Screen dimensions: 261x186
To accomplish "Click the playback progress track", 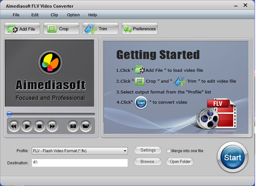I will point(51,114).
